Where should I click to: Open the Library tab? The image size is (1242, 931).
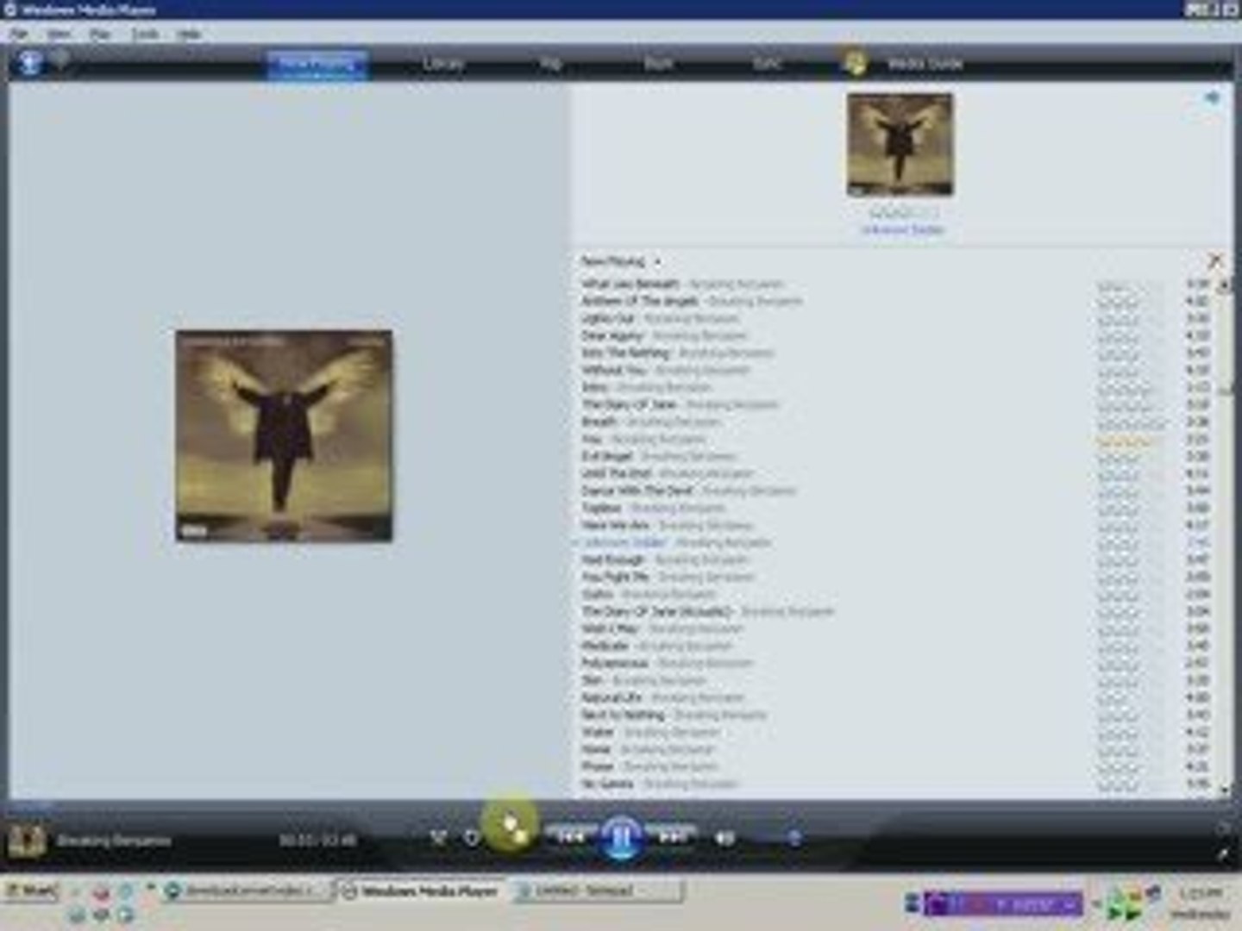click(443, 64)
